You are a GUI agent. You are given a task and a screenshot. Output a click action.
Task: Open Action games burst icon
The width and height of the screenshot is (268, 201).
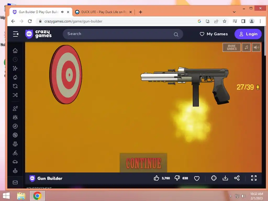tap(15, 117)
